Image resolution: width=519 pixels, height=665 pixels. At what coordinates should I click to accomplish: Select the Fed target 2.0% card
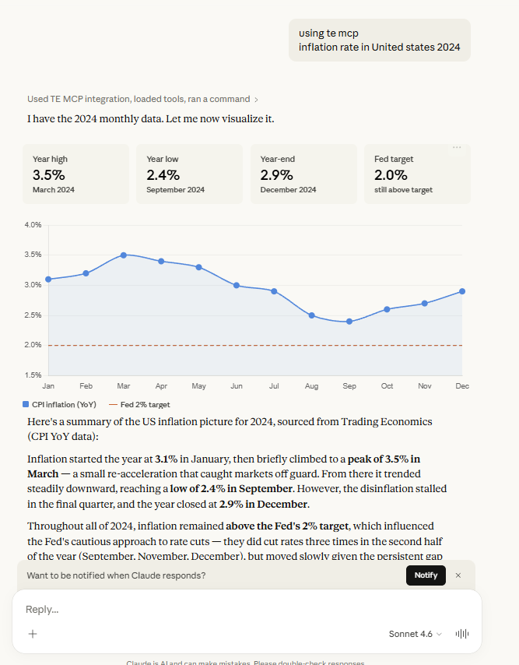point(417,174)
